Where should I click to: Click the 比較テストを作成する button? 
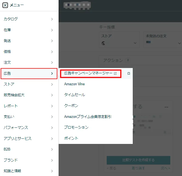pos(138,160)
